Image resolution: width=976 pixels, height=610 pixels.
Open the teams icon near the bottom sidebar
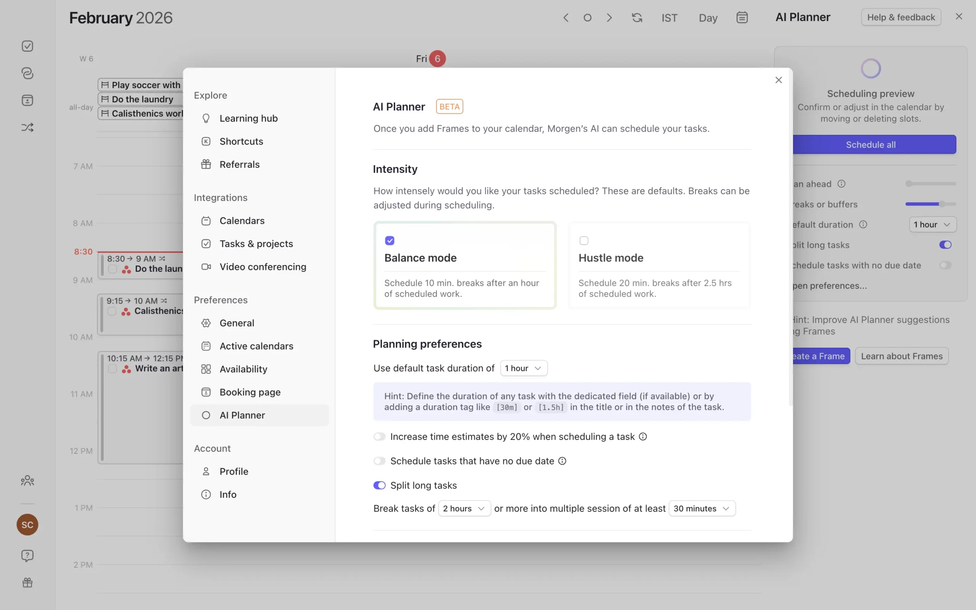27,480
